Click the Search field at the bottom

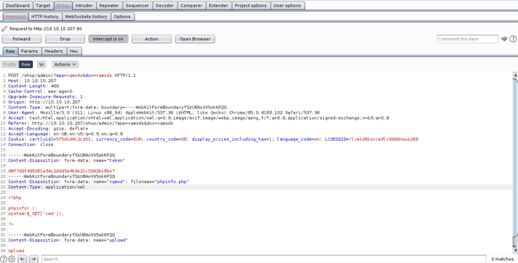[264, 259]
